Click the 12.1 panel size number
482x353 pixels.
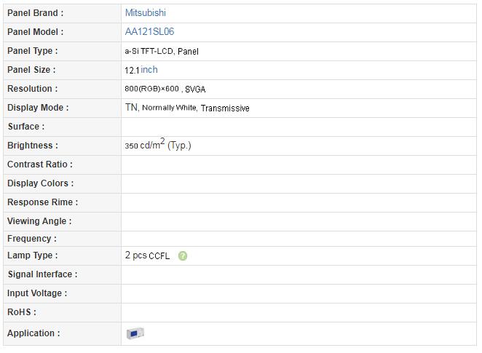(x=133, y=71)
